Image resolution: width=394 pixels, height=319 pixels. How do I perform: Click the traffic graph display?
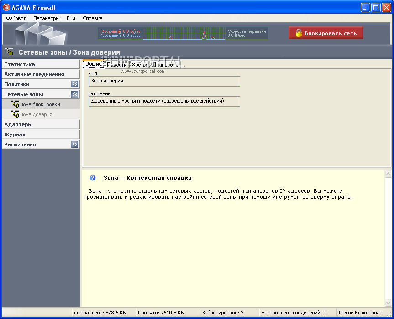[184, 33]
